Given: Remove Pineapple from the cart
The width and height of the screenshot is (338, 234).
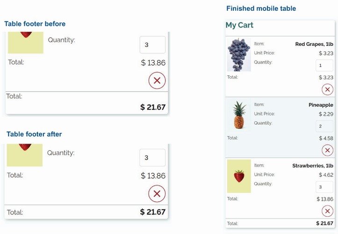Looking at the screenshot, I should 327,150.
